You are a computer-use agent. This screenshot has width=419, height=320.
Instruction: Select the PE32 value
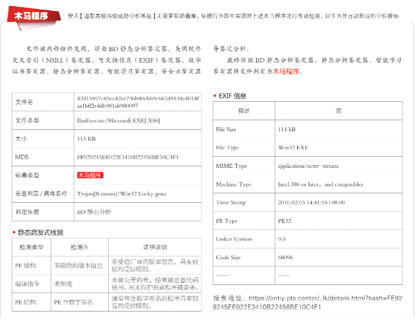(x=285, y=221)
